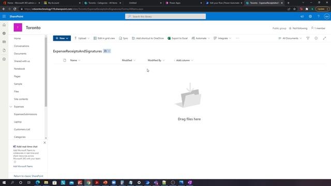The height and width of the screenshot is (186, 331).
Task: Open ExpenseSubmissions in navigation
Action: pos(25,114)
